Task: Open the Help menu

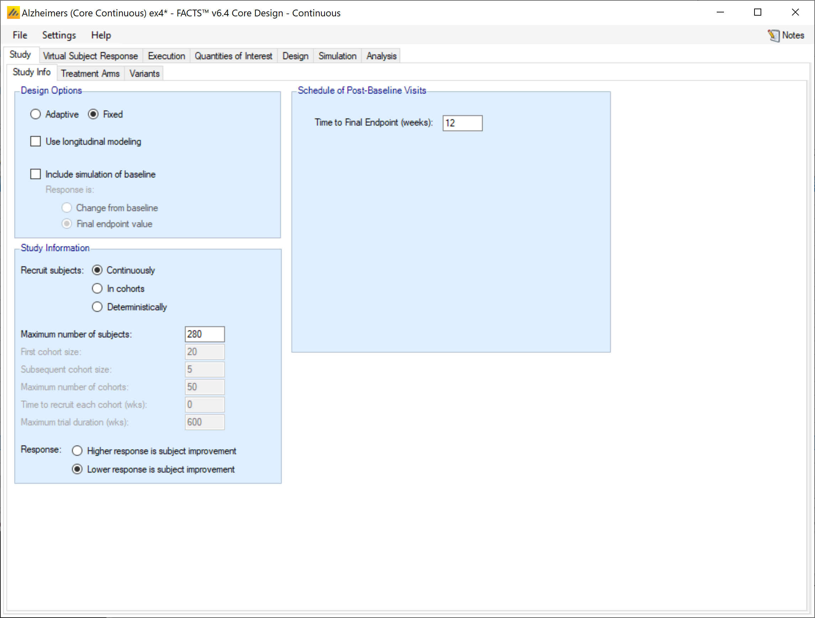Action: pos(101,35)
